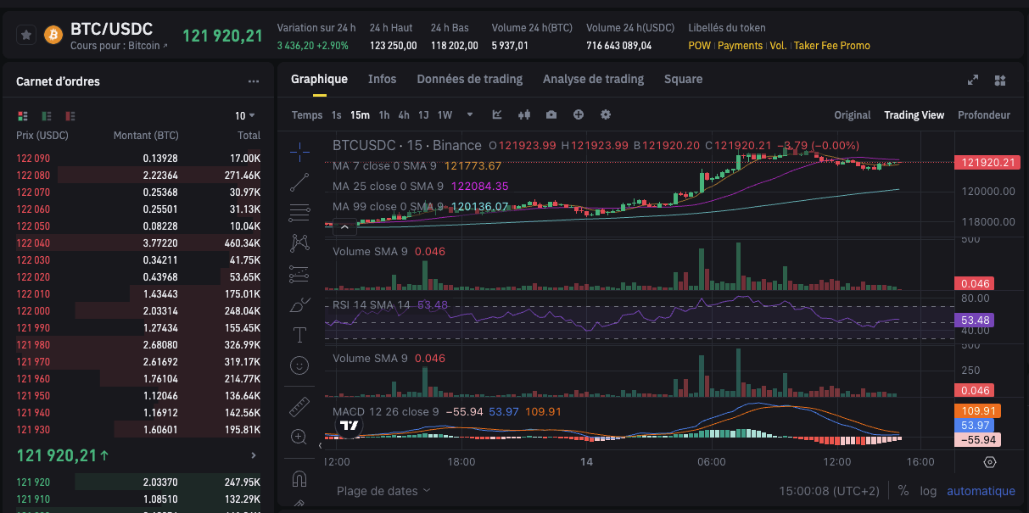Select the zoom in tool
1029x513 pixels.
click(299, 437)
